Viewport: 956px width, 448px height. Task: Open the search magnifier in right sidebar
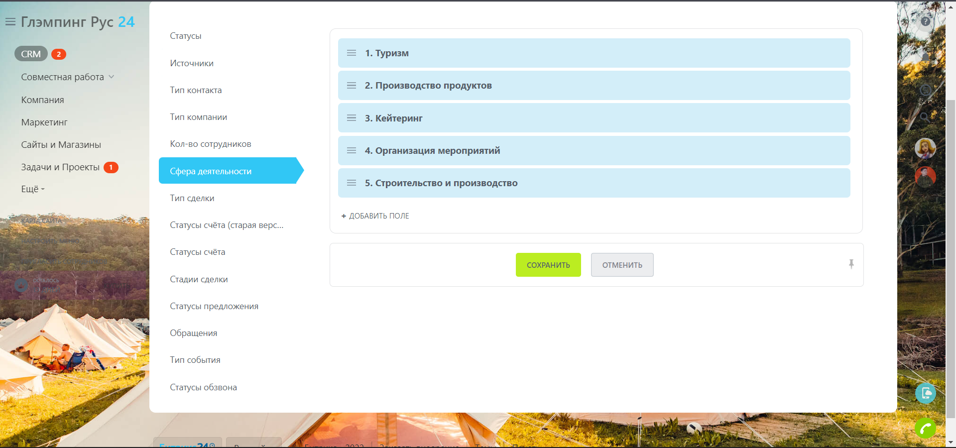pos(925,117)
